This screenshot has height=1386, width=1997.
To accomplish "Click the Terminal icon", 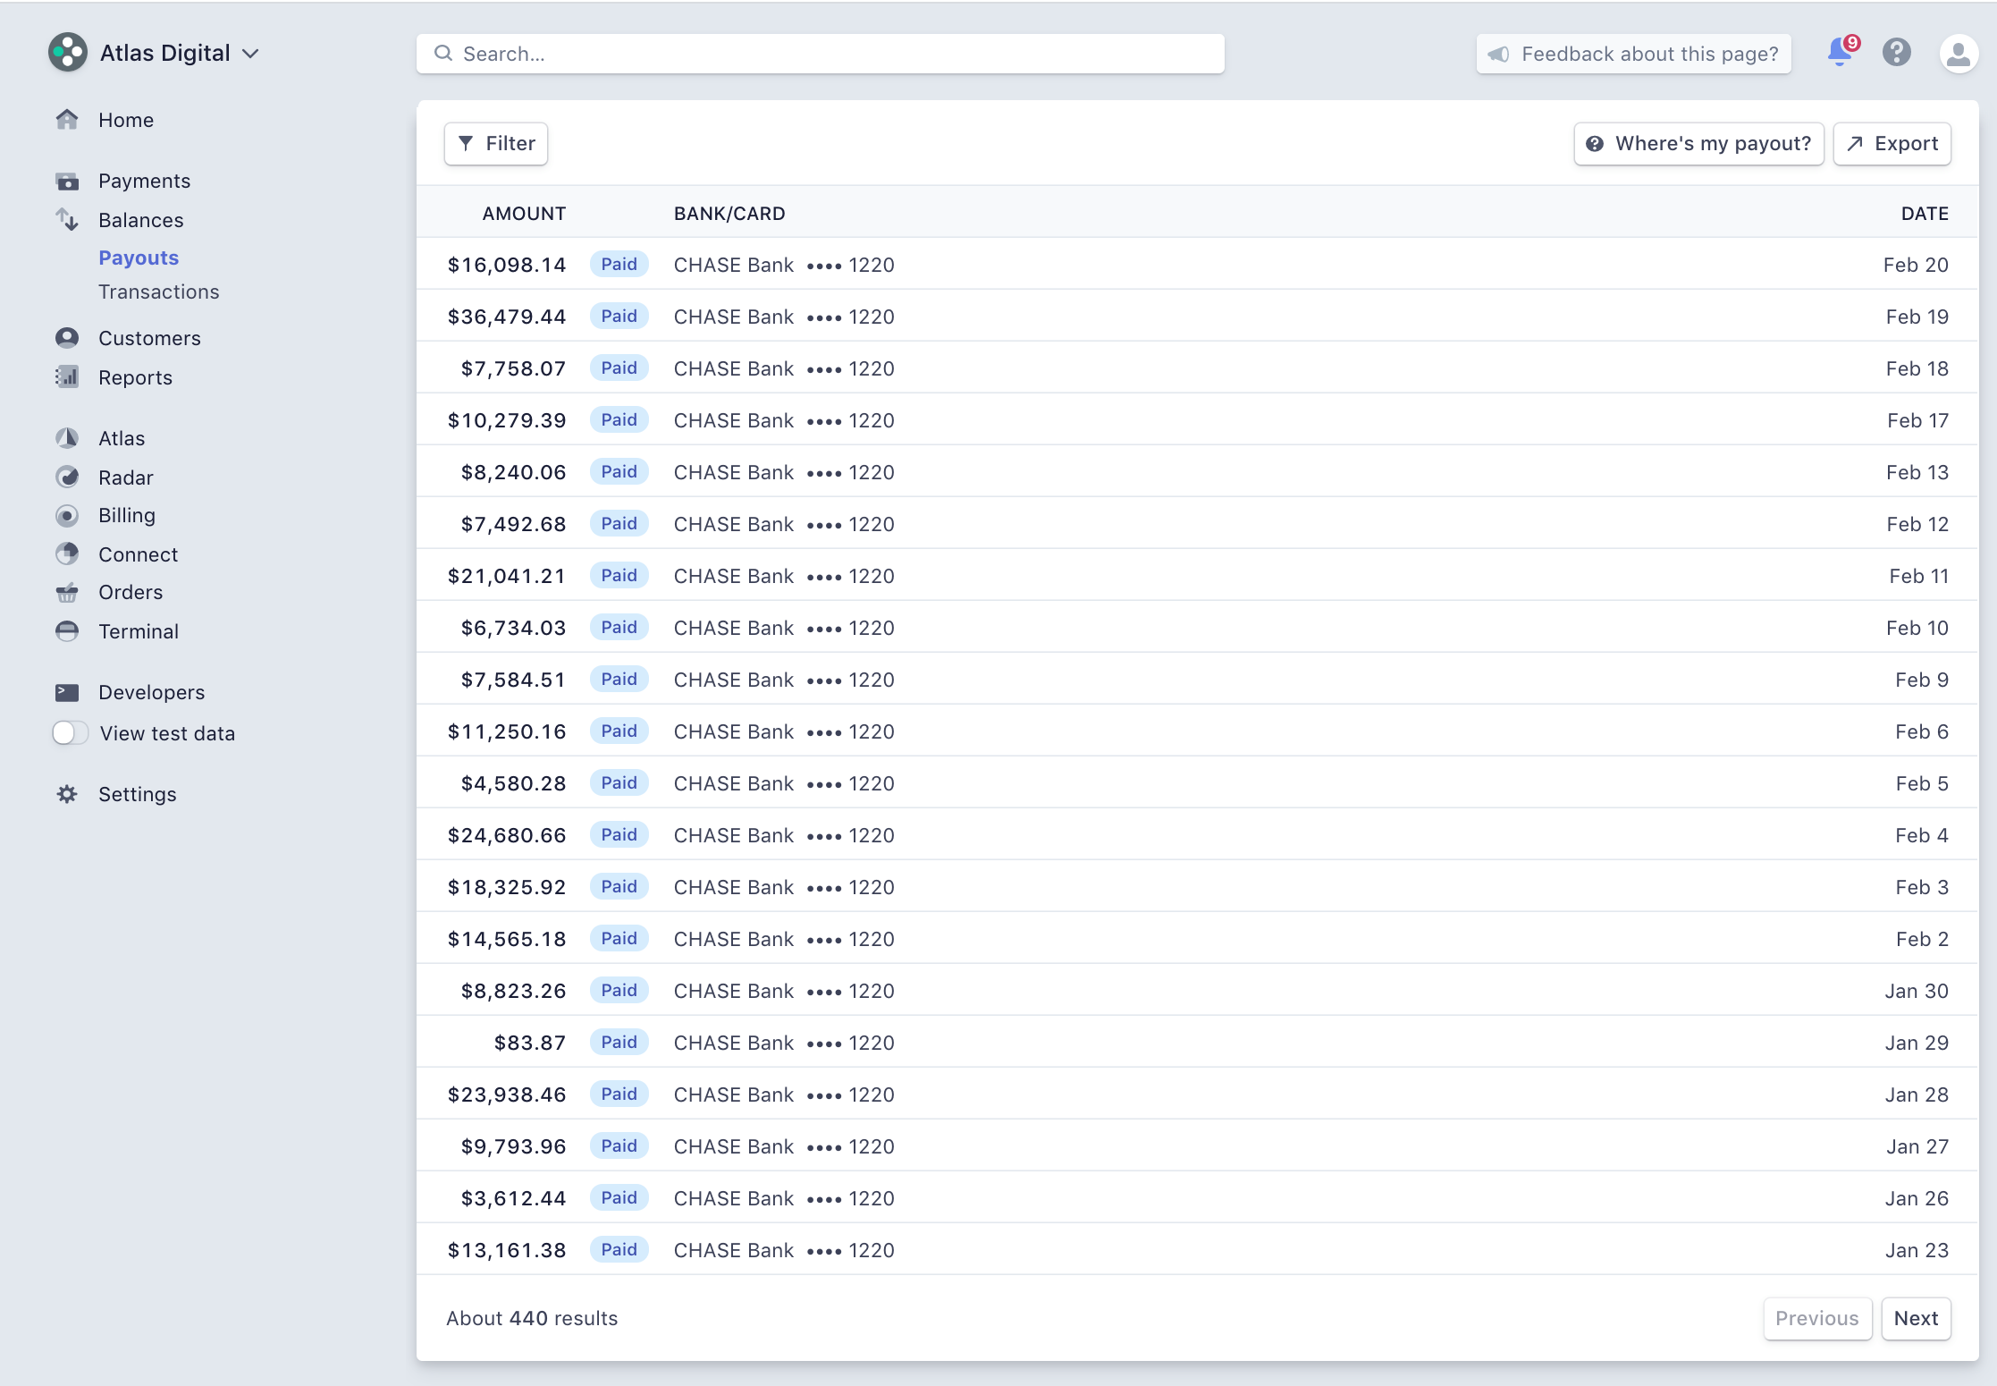I will click(x=67, y=630).
